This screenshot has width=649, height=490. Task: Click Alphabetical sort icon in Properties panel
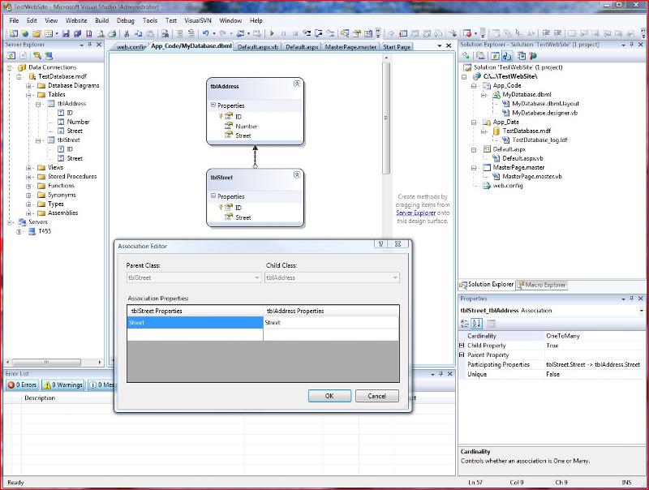tap(477, 324)
